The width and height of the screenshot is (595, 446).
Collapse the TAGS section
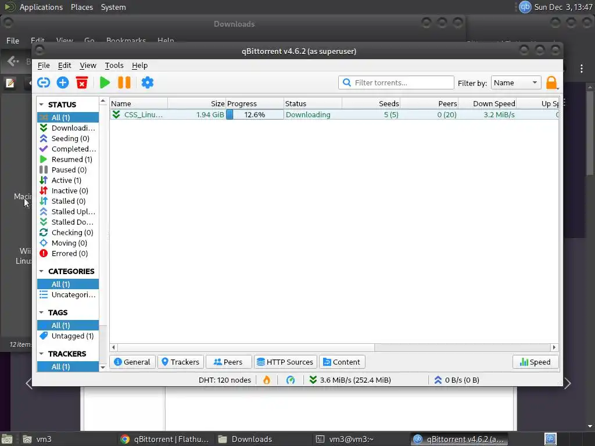[x=41, y=312]
